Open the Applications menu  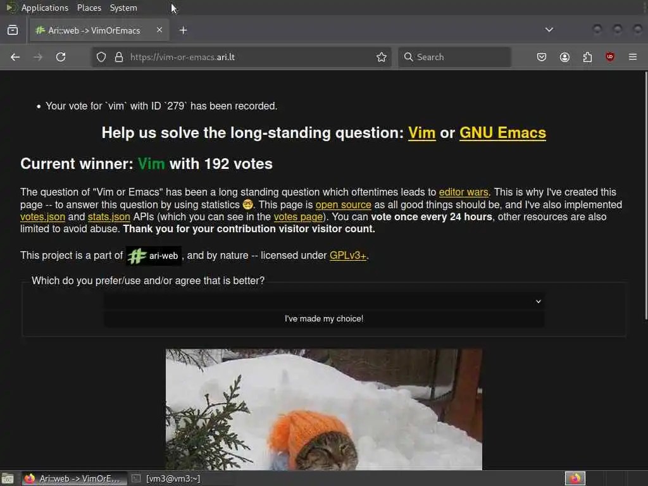tap(45, 8)
